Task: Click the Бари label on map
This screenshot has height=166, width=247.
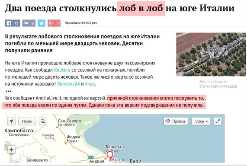Action: pos(135,161)
